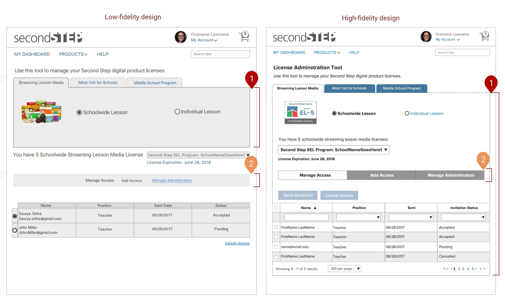
Task: Check the box for name@email.edu row
Action: (276, 247)
